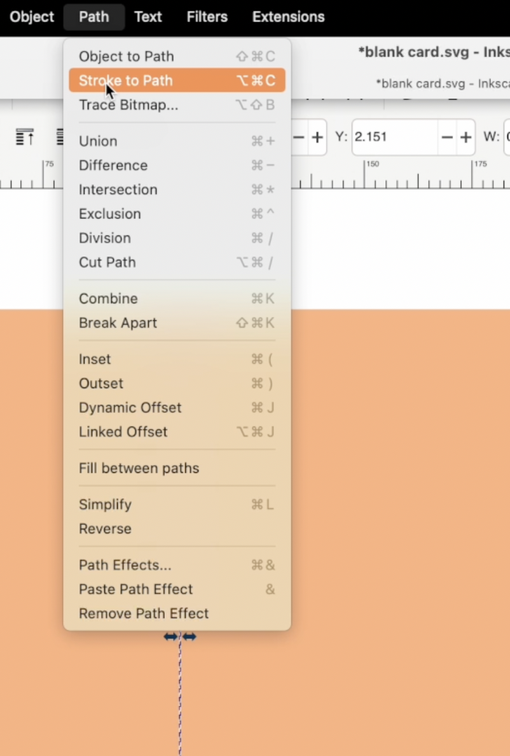
Task: Click inside the Y coordinate field
Action: coord(394,137)
